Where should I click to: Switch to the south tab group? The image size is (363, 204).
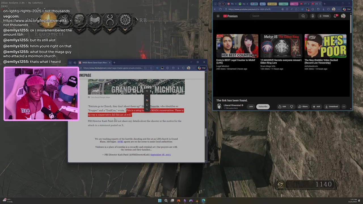tap(272, 4)
